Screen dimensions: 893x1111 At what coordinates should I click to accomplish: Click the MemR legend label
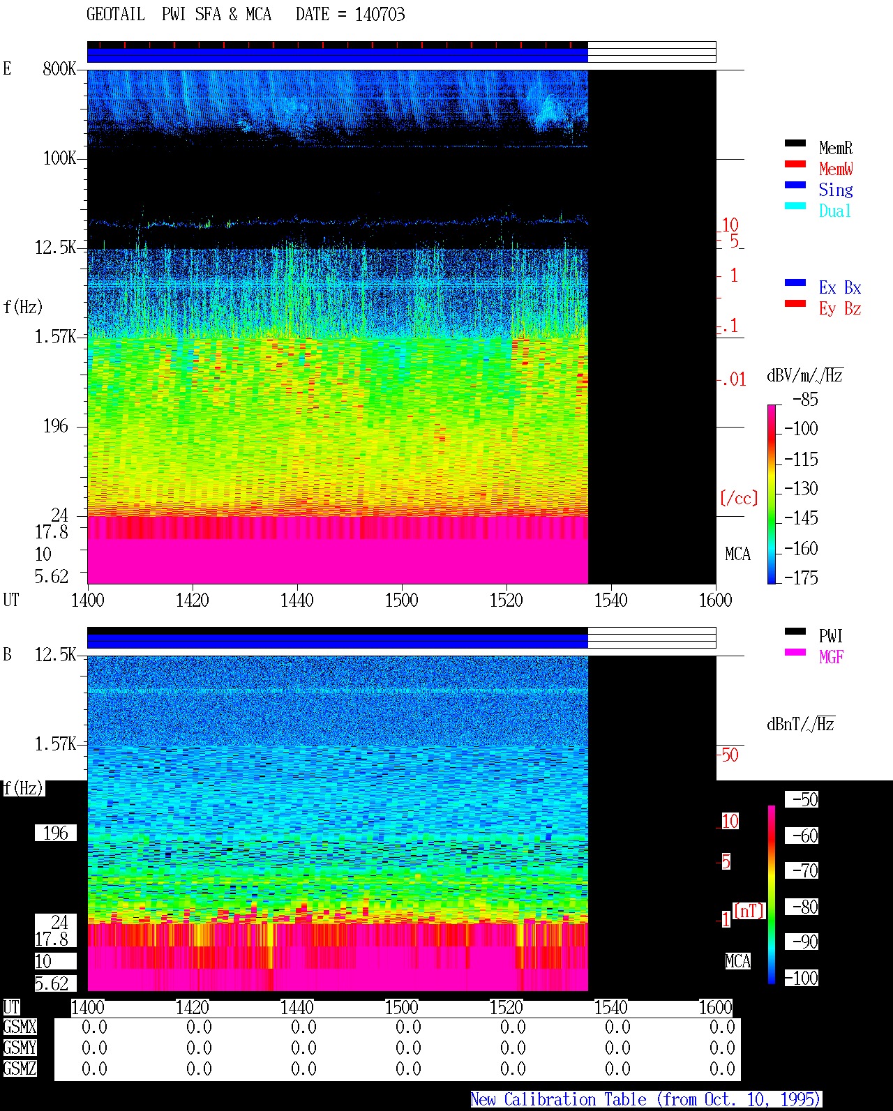coord(836,148)
